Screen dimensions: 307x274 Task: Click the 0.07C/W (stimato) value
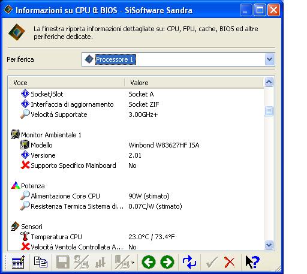155,206
